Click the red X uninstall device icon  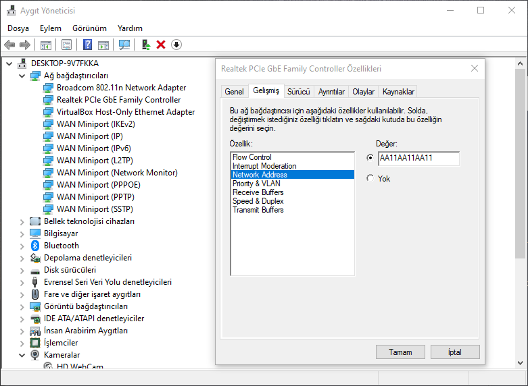click(x=161, y=45)
